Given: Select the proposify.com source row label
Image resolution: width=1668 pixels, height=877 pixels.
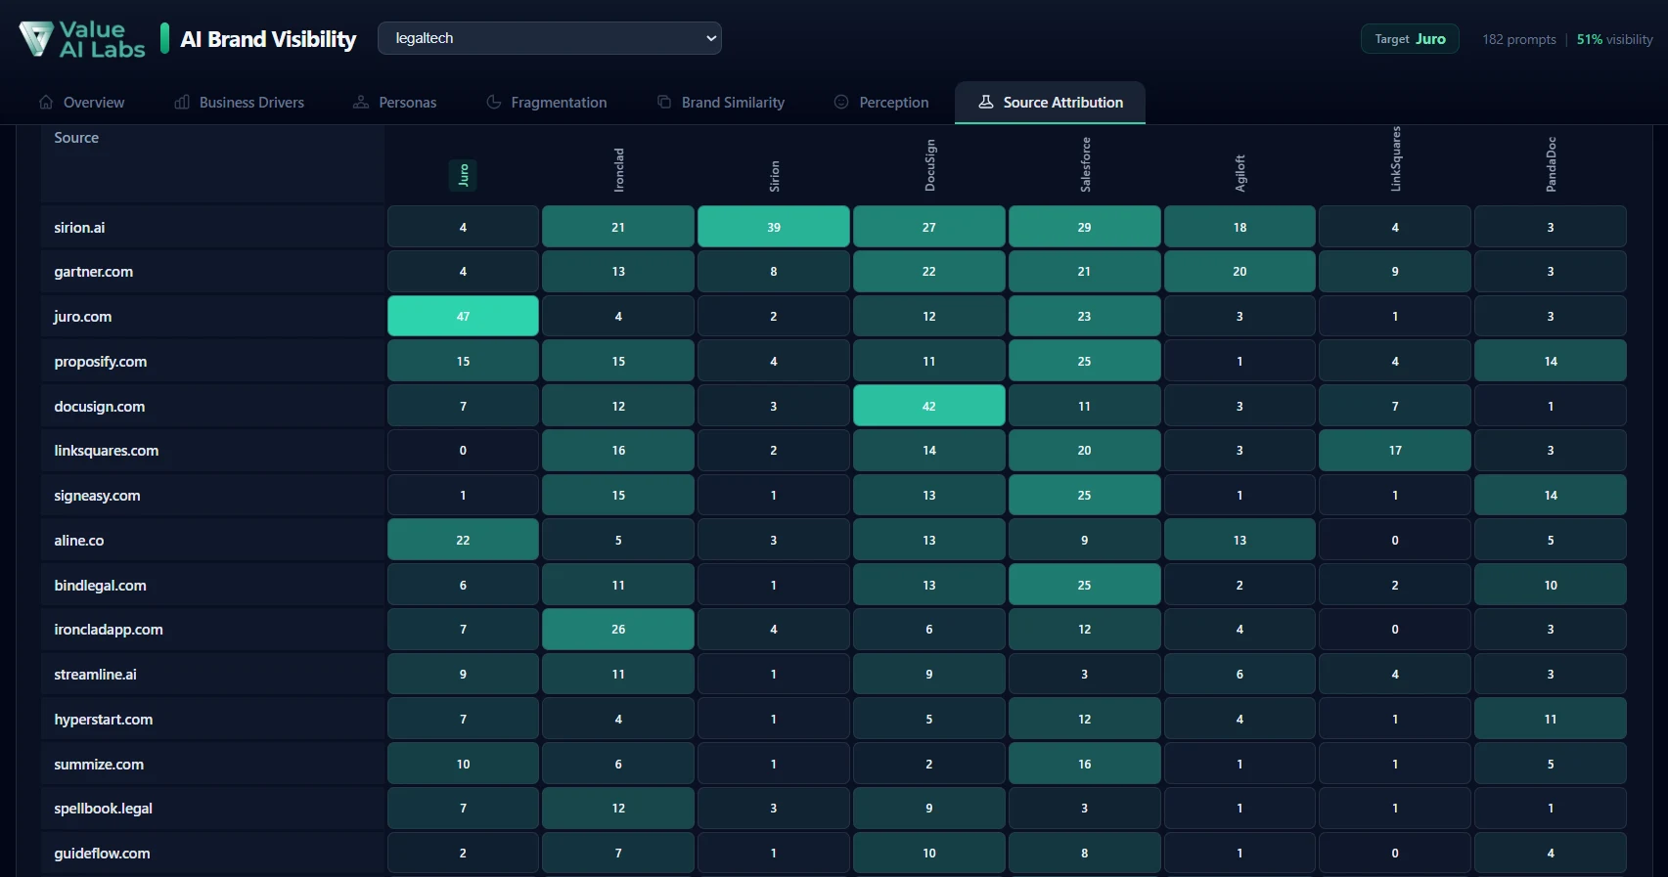Looking at the screenshot, I should point(100,362).
